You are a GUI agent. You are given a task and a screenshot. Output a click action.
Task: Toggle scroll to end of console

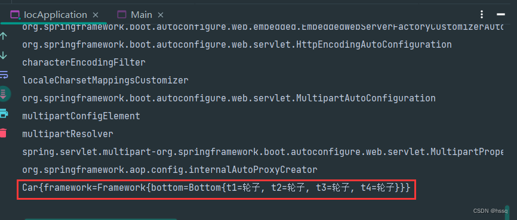pyautogui.click(x=4, y=94)
